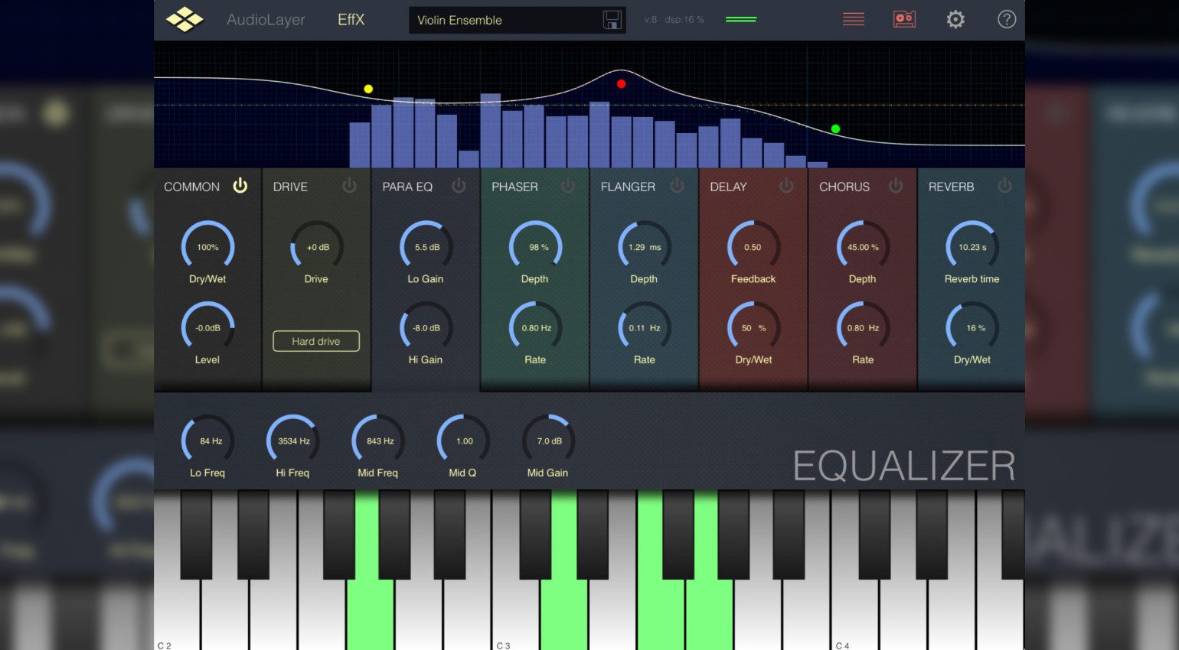This screenshot has height=650, width=1179.
Task: Enable the REVERB effect power button
Action: (x=1004, y=186)
